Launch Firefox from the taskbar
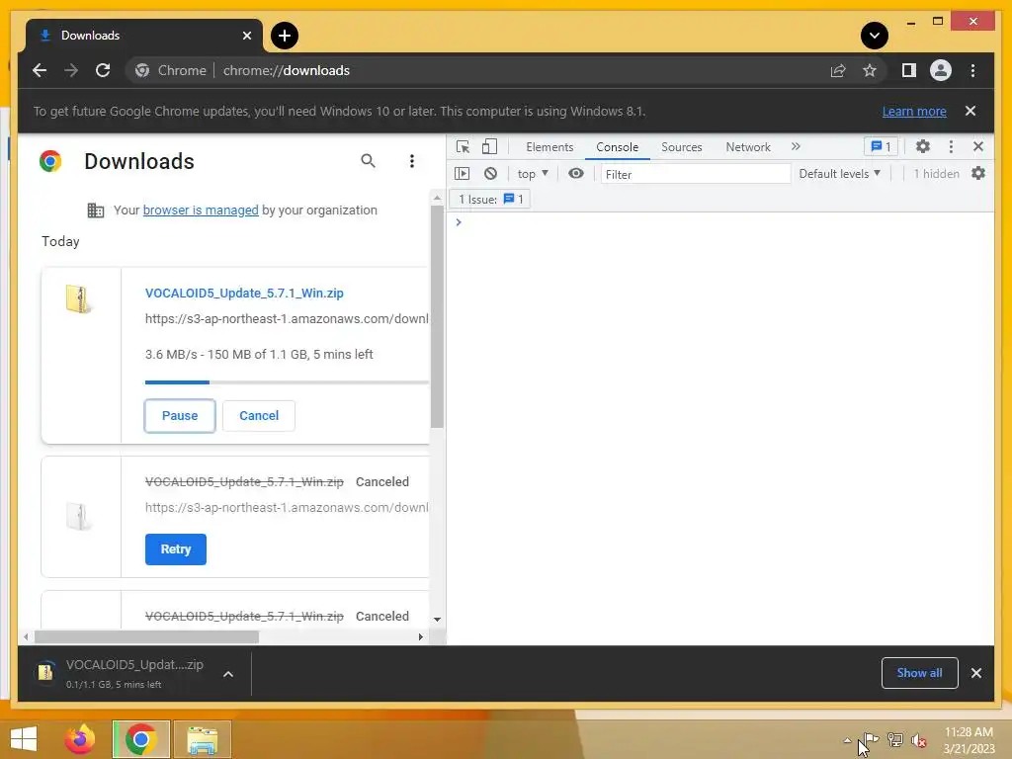The height and width of the screenshot is (759, 1012). coord(80,739)
